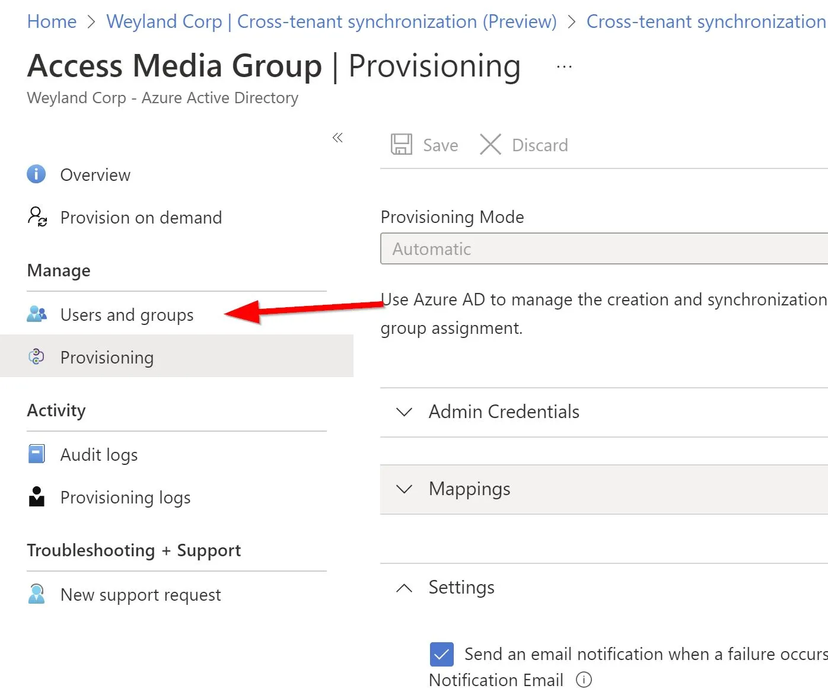This screenshot has width=828, height=695.
Task: Click the Discard X icon
Action: [491, 144]
